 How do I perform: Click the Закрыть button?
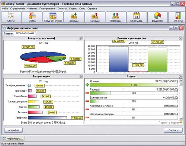[x=173, y=130]
